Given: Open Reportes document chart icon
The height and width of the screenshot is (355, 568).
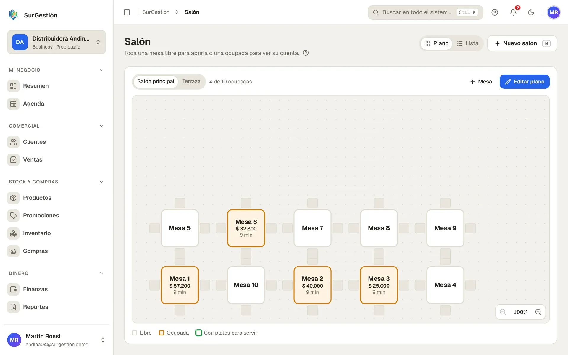Looking at the screenshot, I should point(13,307).
